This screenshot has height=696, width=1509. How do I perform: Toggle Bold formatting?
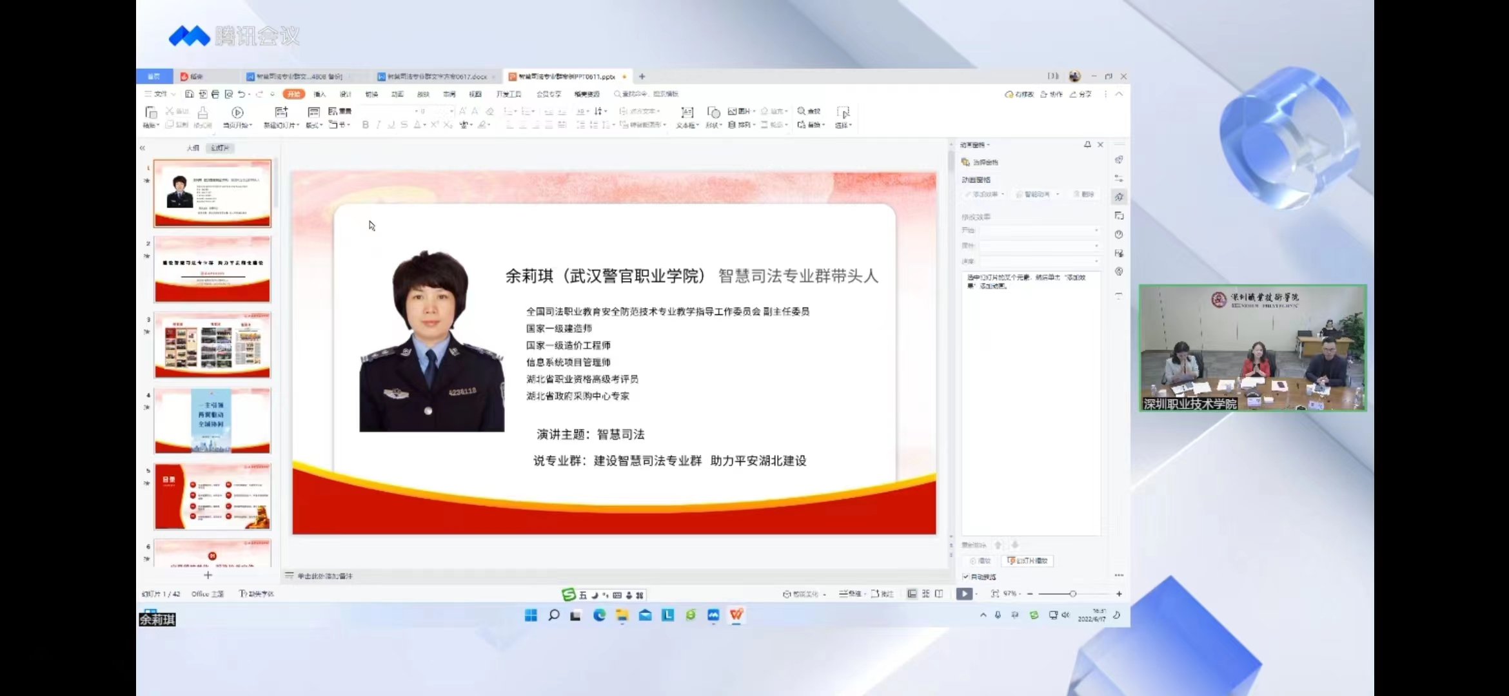[x=366, y=125]
